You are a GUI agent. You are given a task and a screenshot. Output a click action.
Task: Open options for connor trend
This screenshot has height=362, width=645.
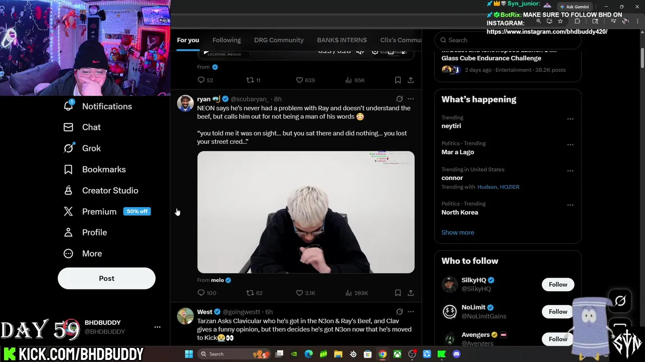click(x=570, y=170)
